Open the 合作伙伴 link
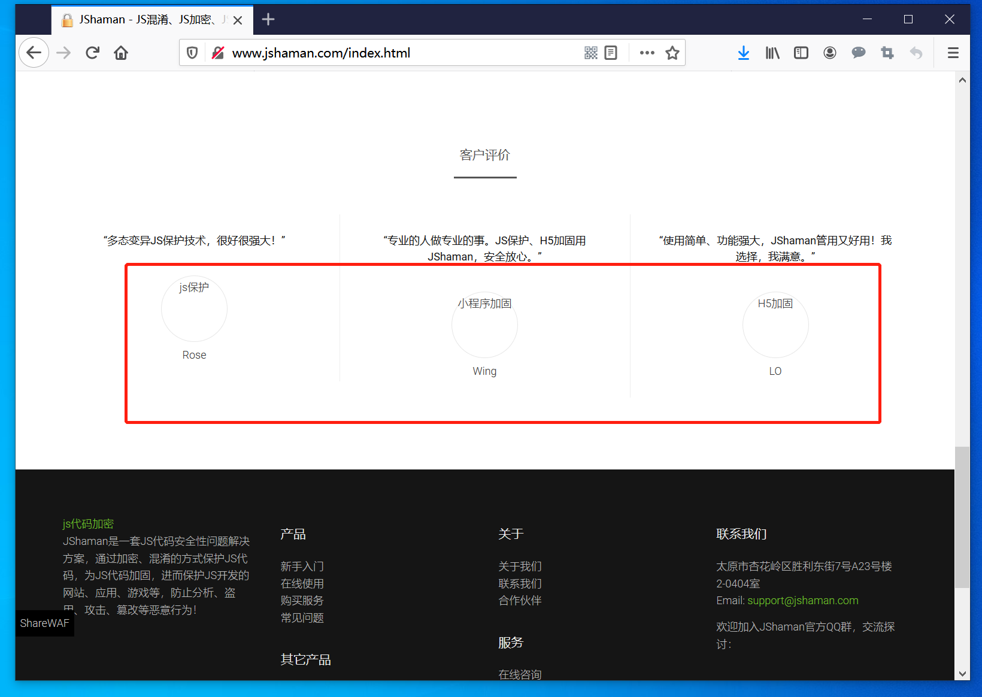The height and width of the screenshot is (697, 982). pos(520,601)
